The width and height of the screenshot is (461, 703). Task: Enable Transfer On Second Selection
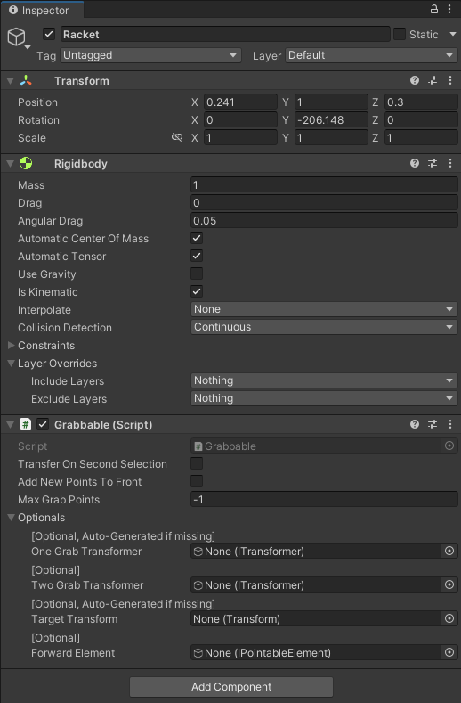pyautogui.click(x=197, y=463)
